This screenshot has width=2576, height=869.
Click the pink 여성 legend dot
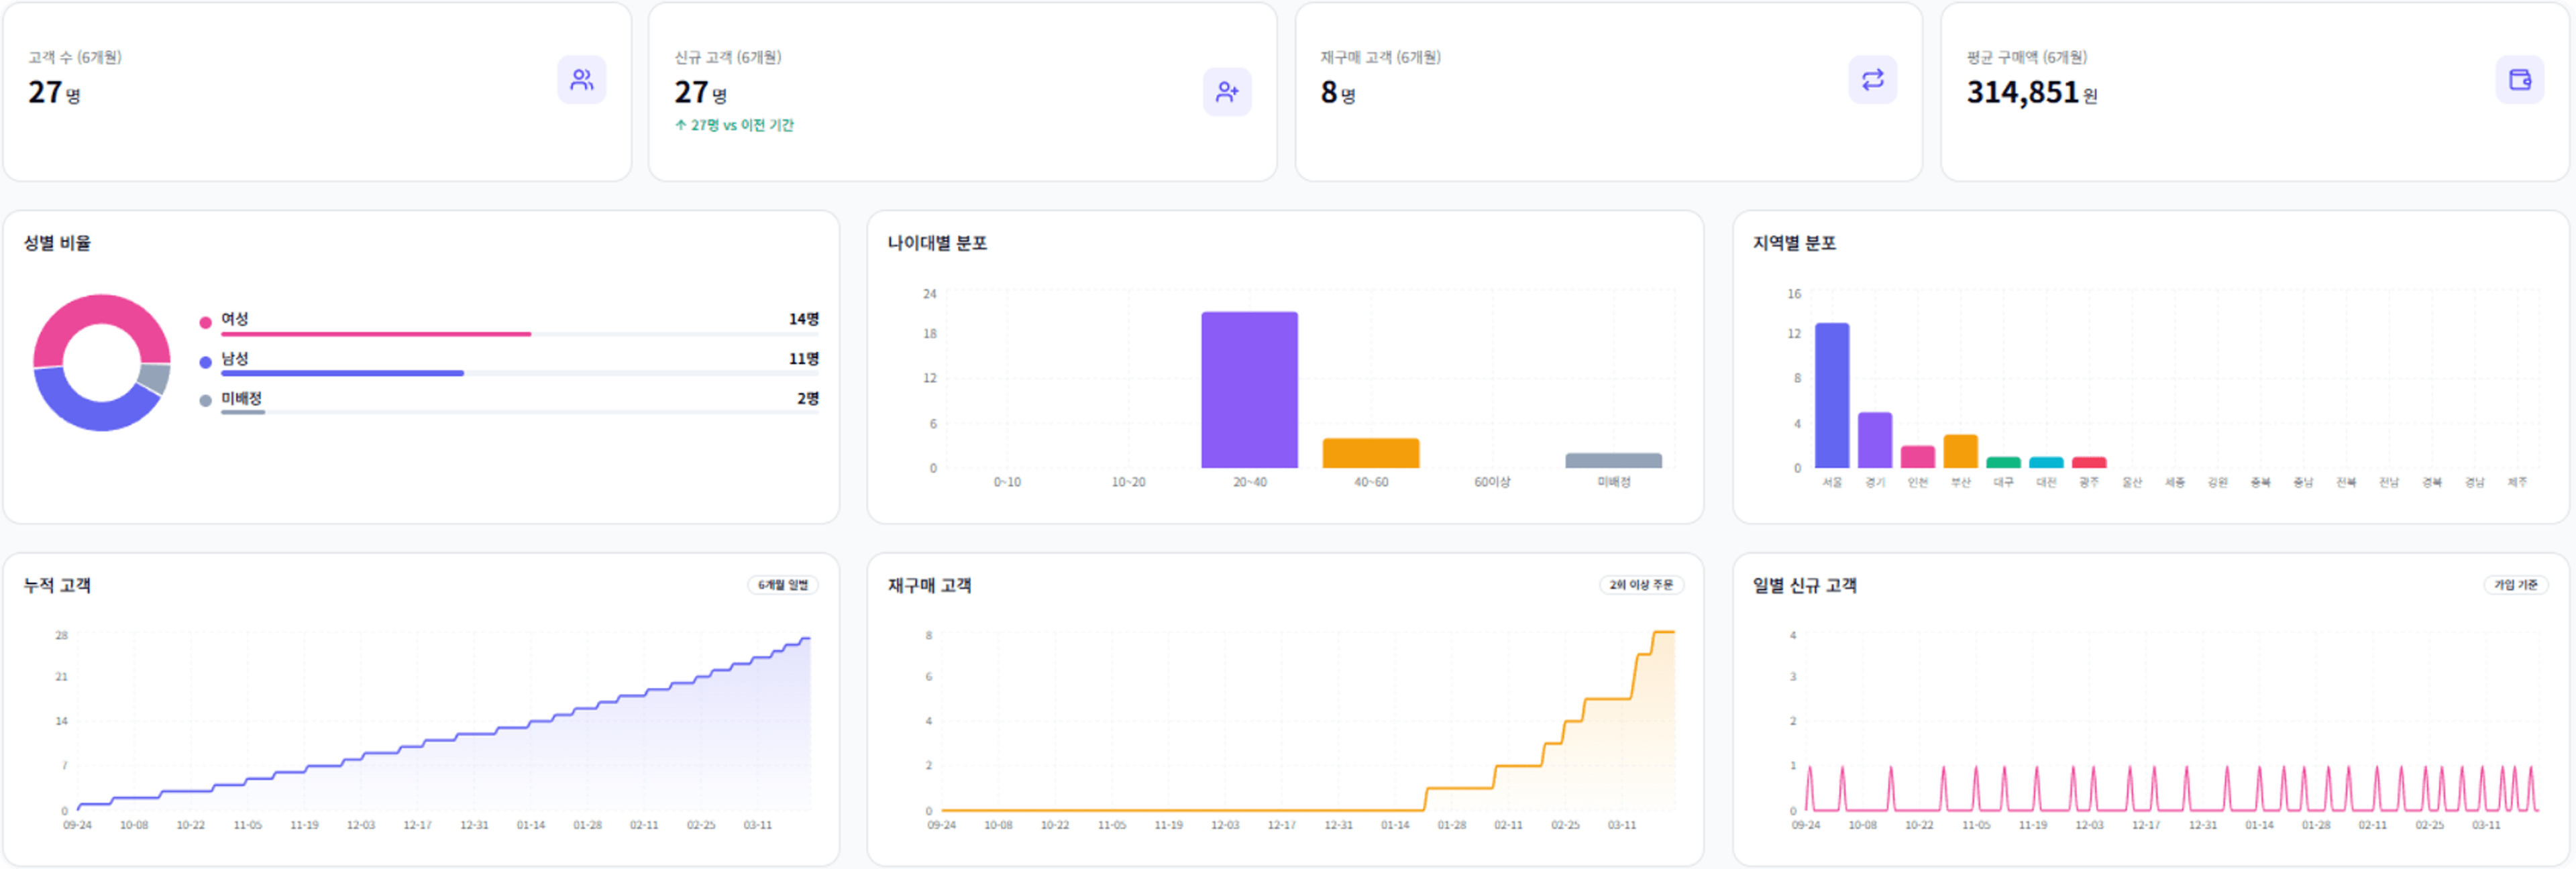(205, 322)
